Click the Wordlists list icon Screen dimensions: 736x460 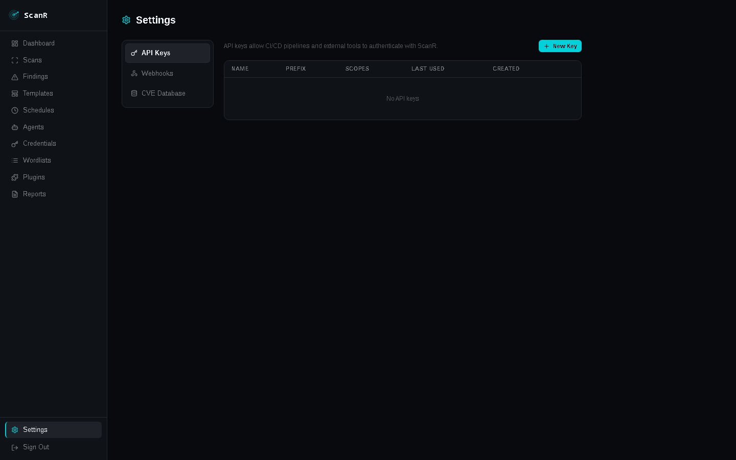pyautogui.click(x=15, y=160)
